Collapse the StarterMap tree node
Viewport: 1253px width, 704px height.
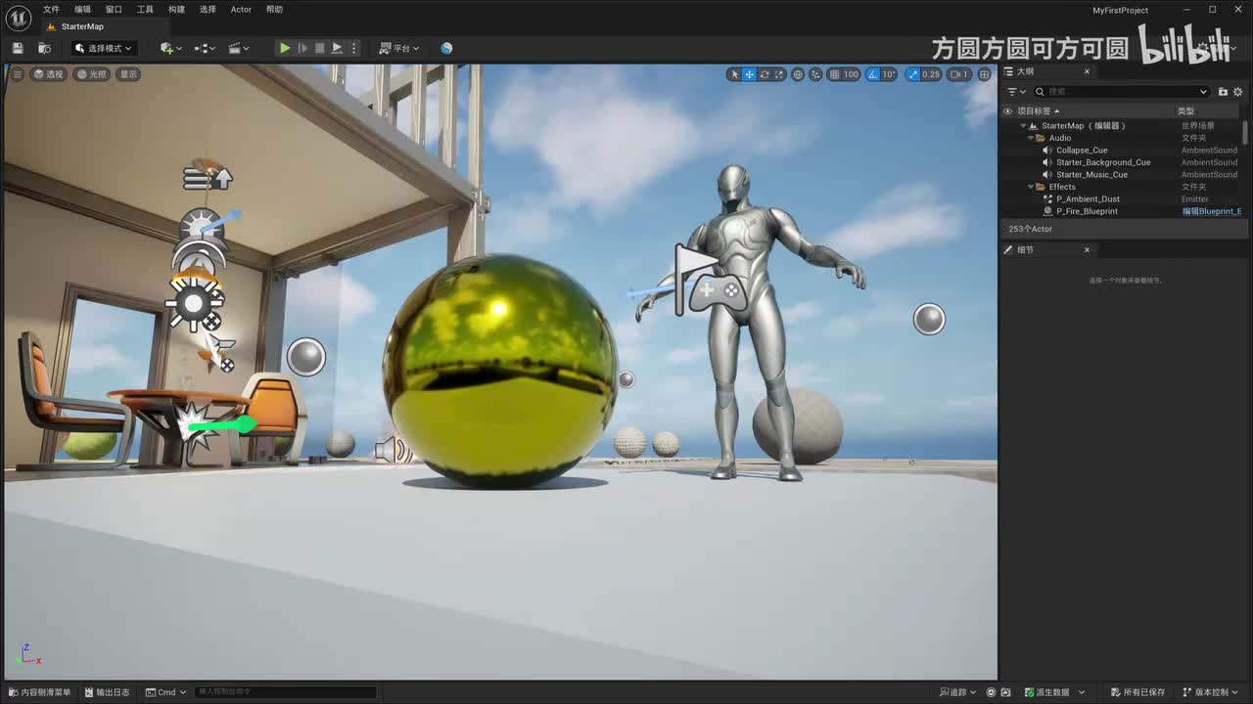tap(1023, 126)
